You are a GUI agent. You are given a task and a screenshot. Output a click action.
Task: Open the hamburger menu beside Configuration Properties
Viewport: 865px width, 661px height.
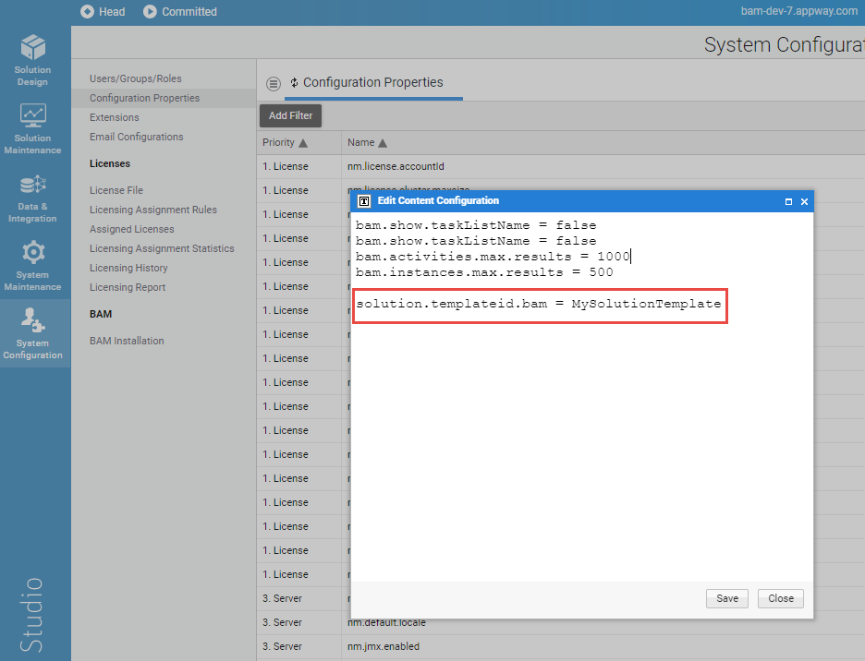(273, 84)
